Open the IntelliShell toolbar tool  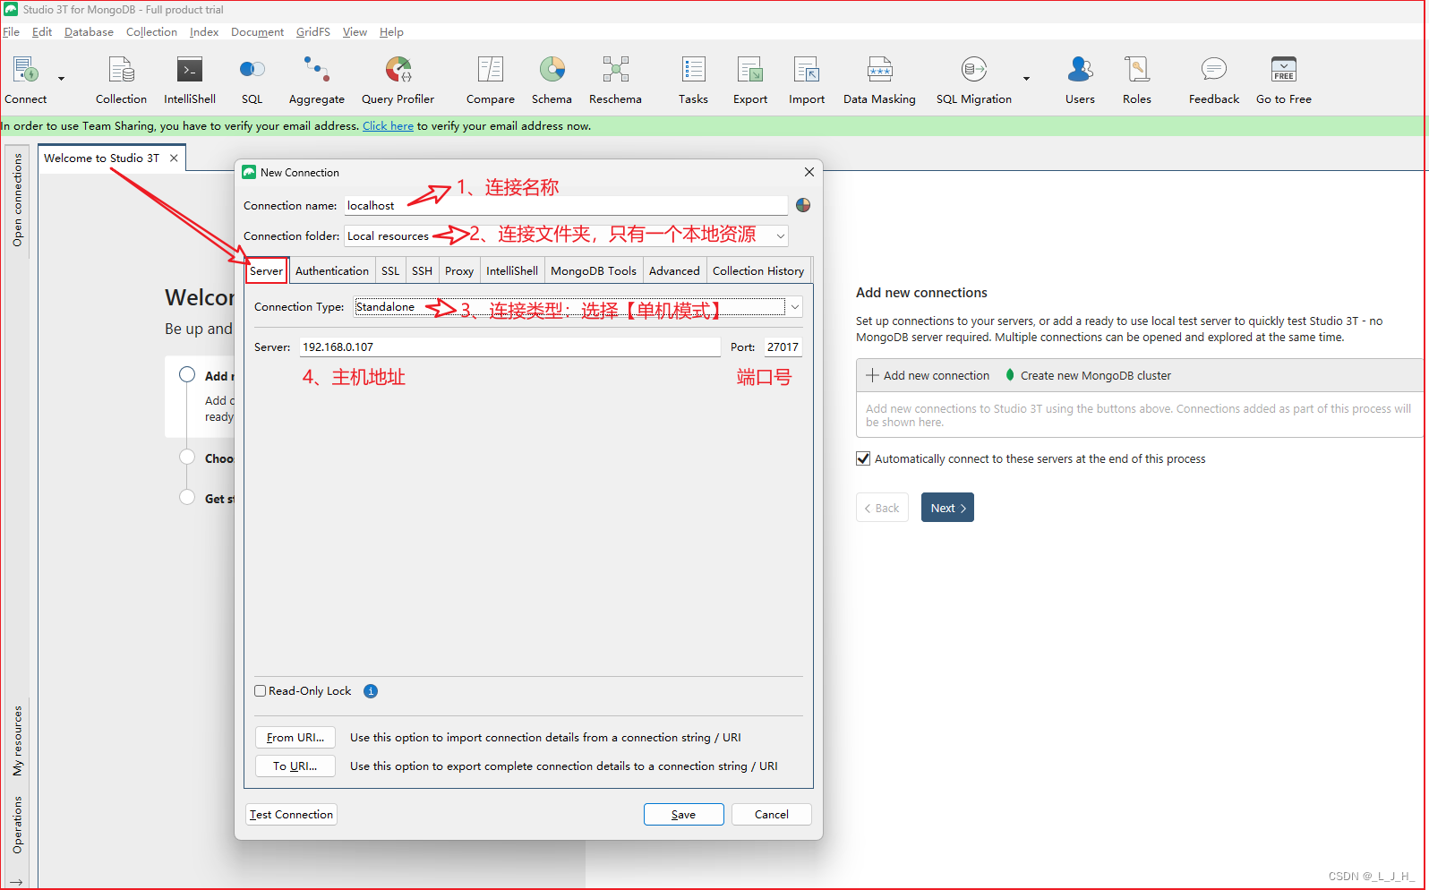[189, 81]
